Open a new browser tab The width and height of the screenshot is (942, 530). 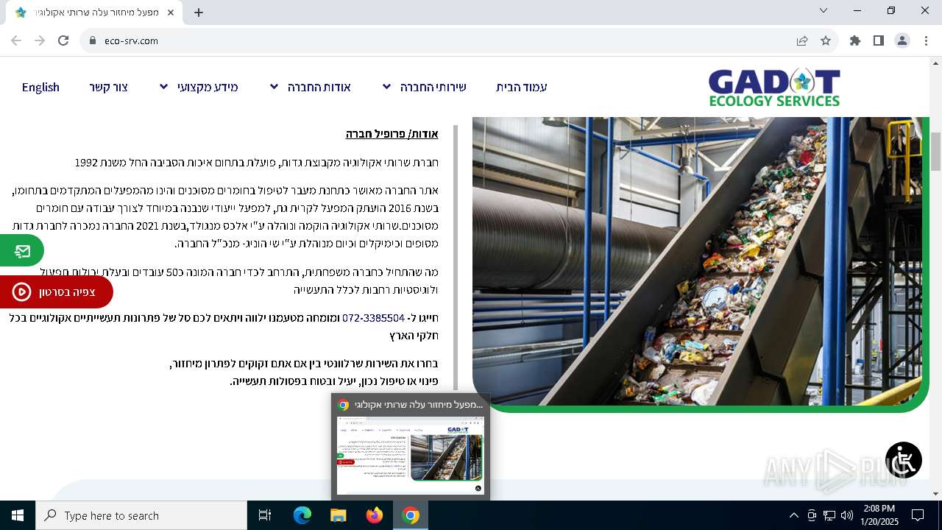pyautogui.click(x=199, y=13)
